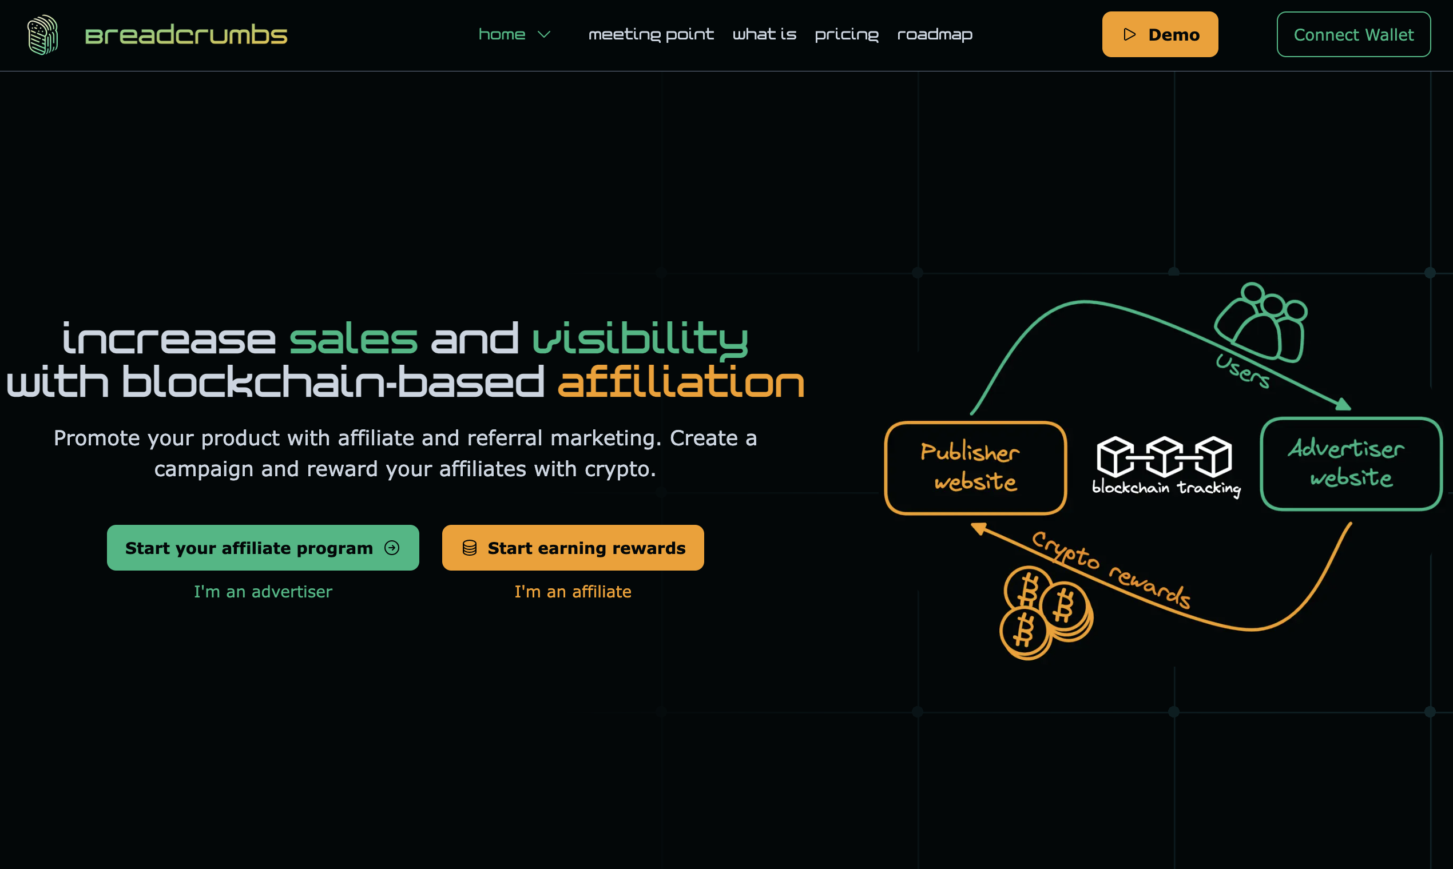Click the coin stack icon on rewards button
The height and width of the screenshot is (869, 1453).
click(x=469, y=548)
